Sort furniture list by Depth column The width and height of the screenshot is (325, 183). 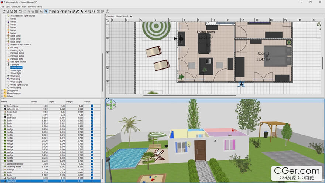(57, 102)
